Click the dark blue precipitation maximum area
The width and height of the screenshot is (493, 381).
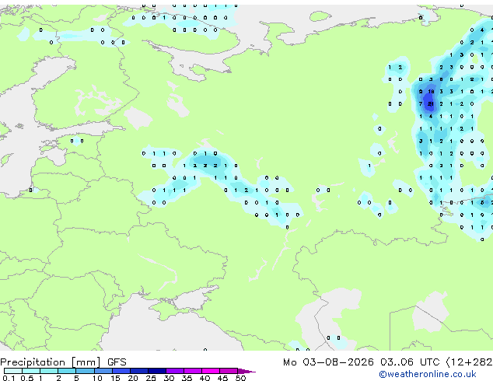point(429,101)
